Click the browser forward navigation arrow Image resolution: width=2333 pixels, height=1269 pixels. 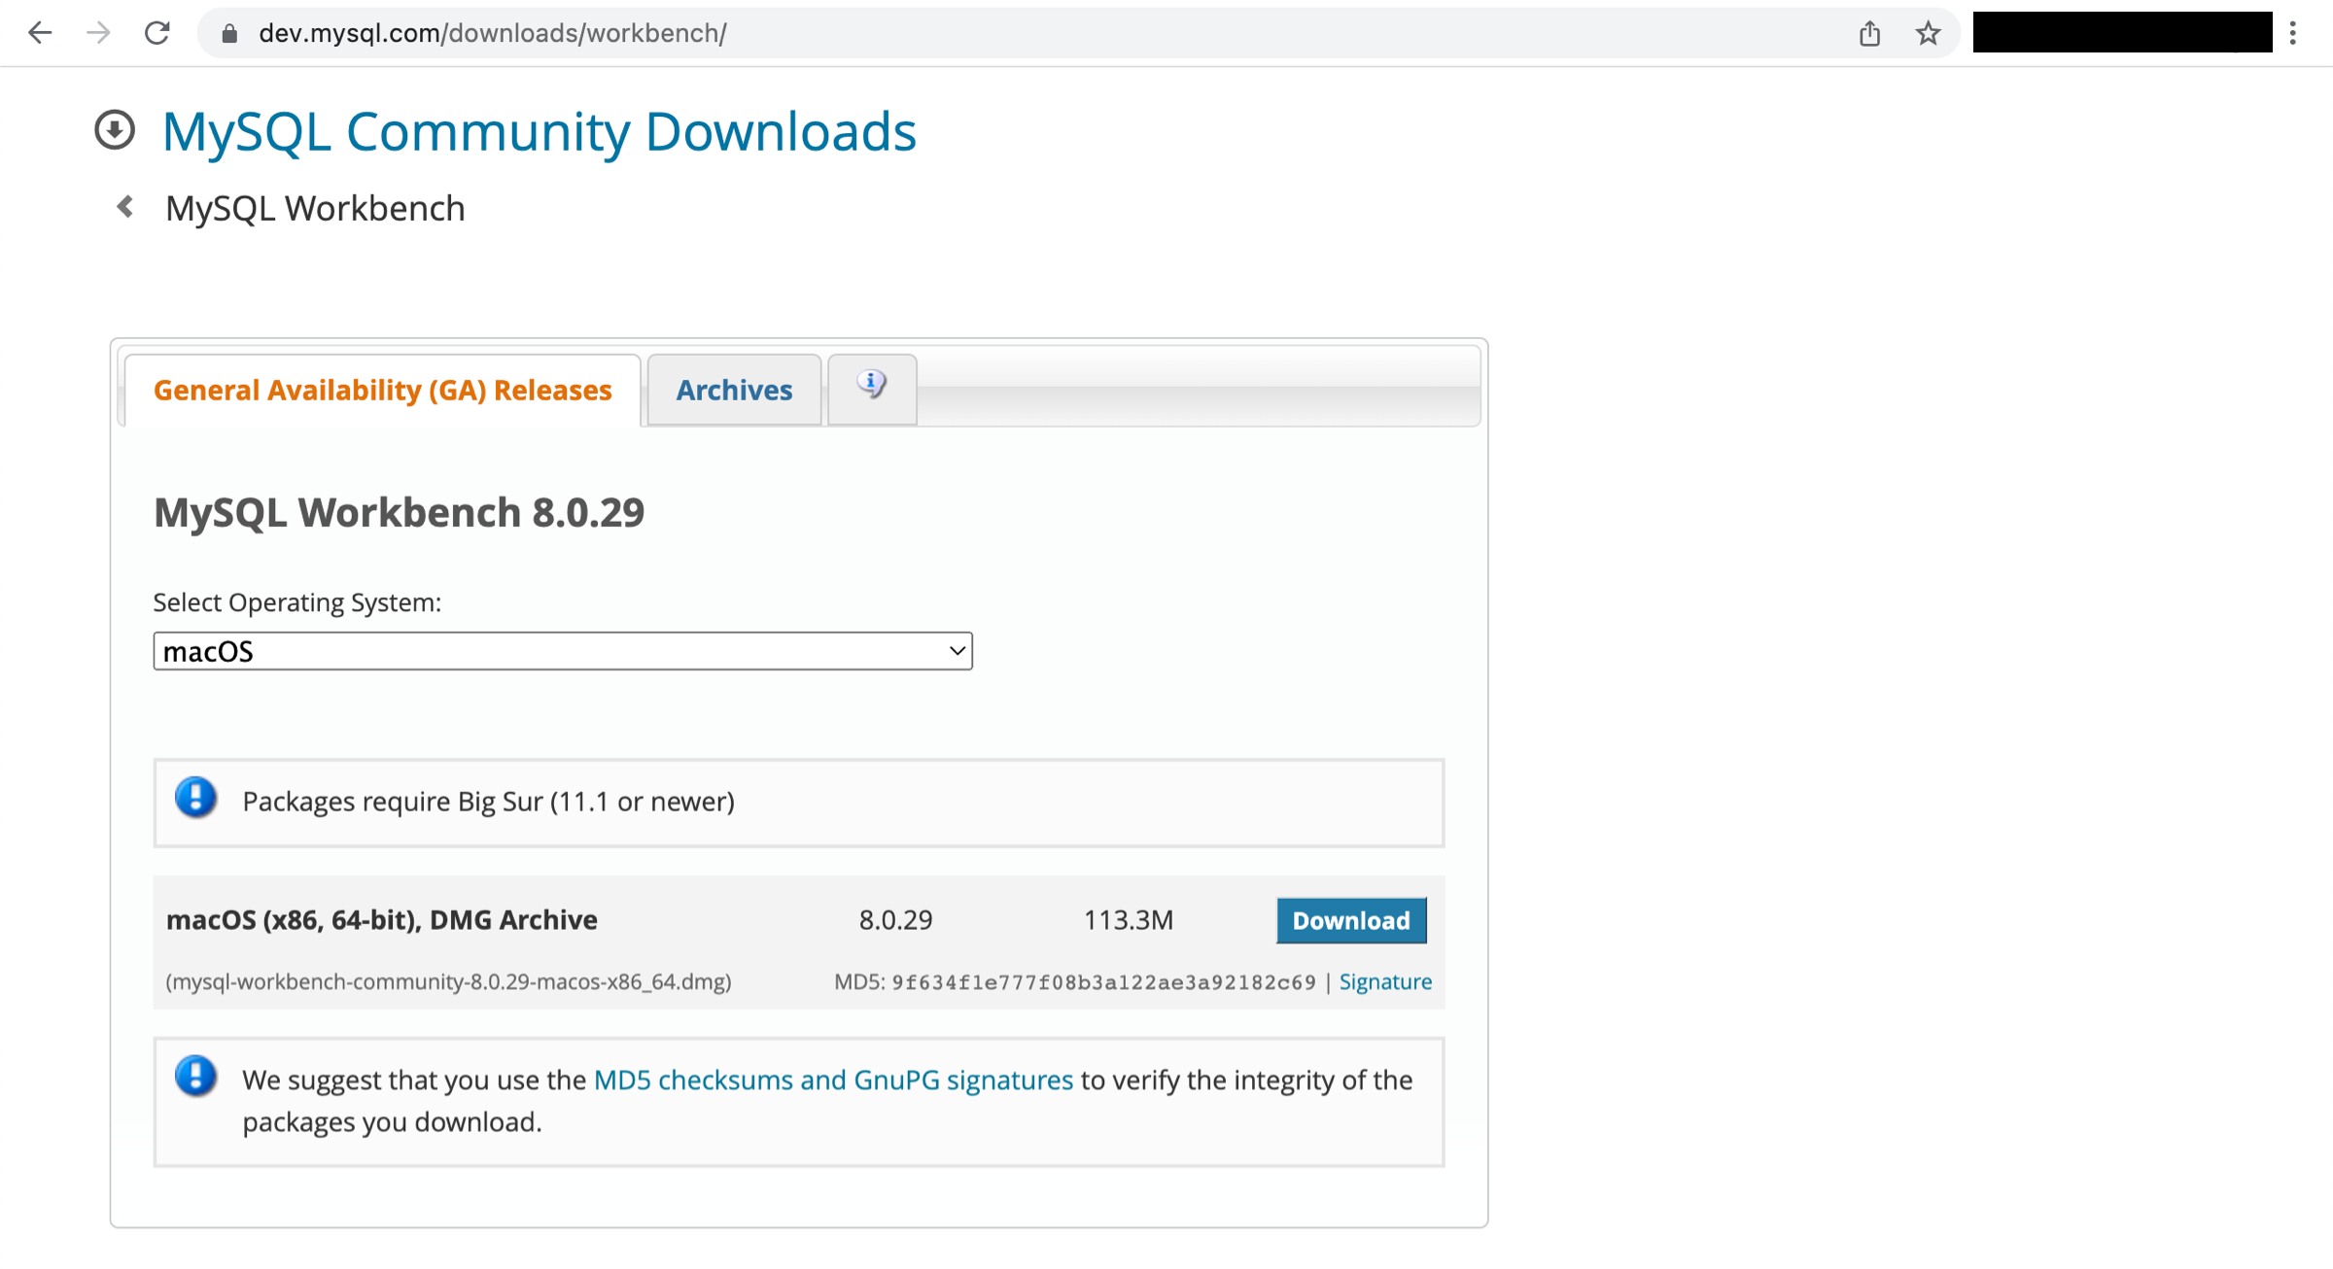pos(97,33)
